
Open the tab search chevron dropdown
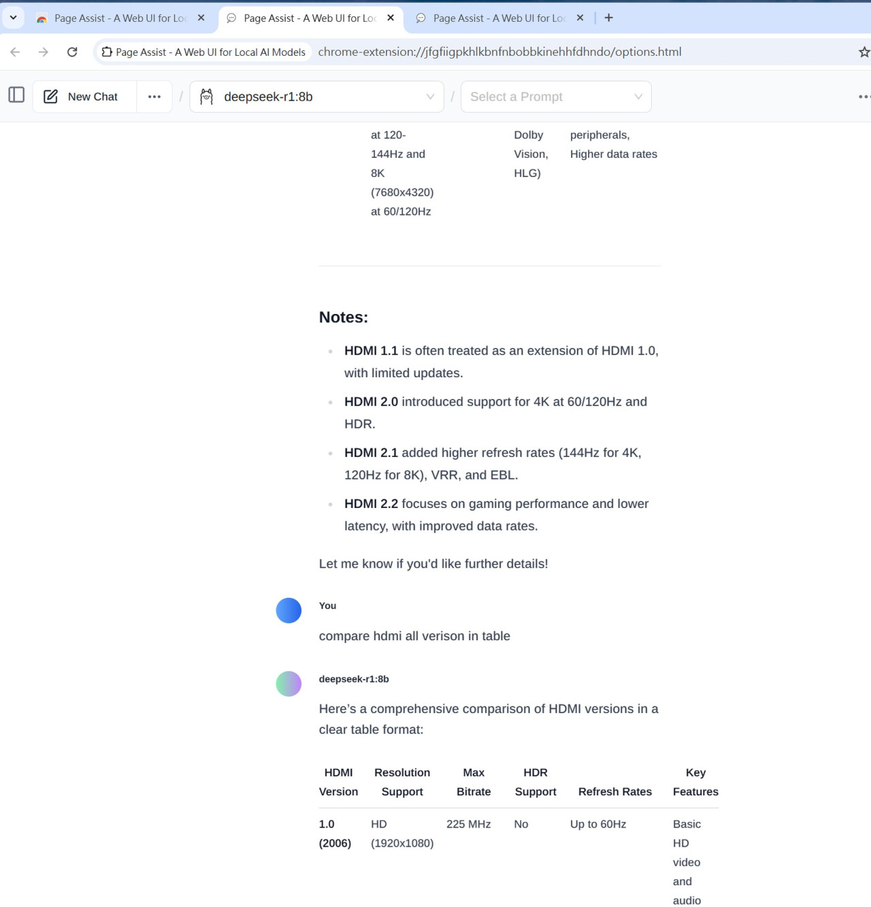tap(14, 17)
